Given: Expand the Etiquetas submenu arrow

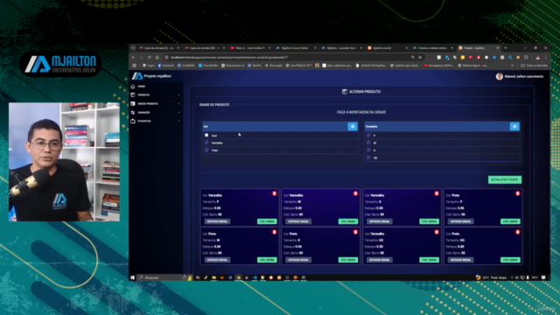Looking at the screenshot, I should tap(178, 121).
